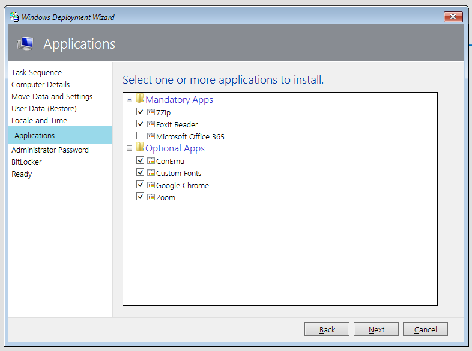472x351 pixels.
Task: Click the Zoom application list icon
Action: 151,197
